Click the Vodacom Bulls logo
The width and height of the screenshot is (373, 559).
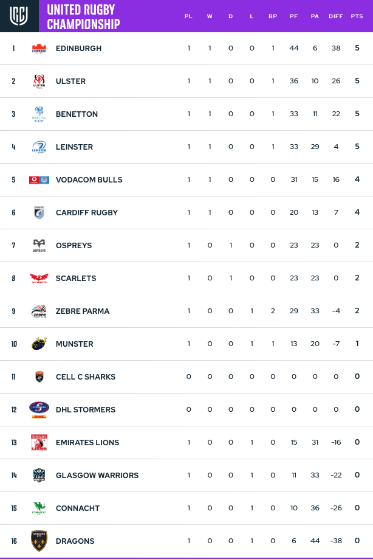click(x=39, y=179)
